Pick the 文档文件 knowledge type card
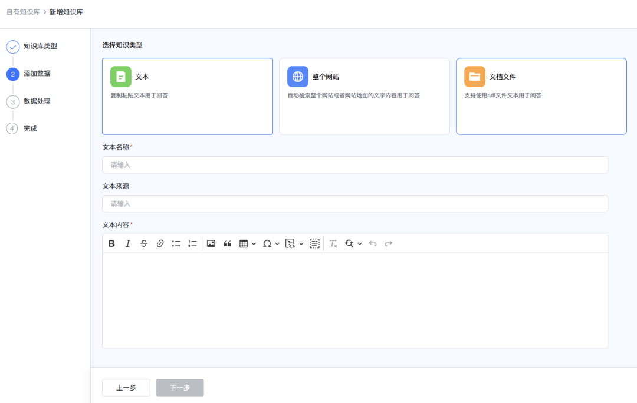Image resolution: width=637 pixels, height=403 pixels. click(541, 96)
